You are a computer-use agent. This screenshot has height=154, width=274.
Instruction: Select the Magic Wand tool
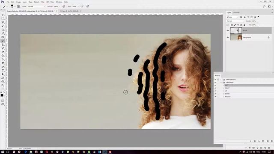[x=3, y=26]
